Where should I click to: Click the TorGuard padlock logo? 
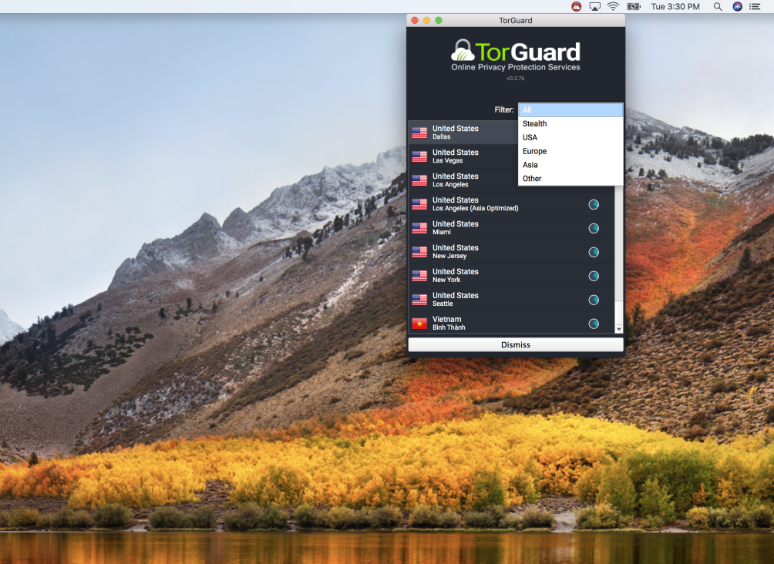pyautogui.click(x=463, y=49)
